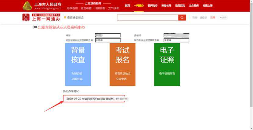Select the 一网通办 navigation tab
The image size is (253, 130).
click(x=139, y=6)
